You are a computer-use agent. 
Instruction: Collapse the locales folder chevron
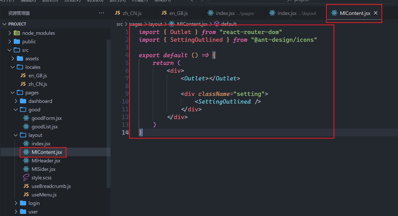click(13, 67)
